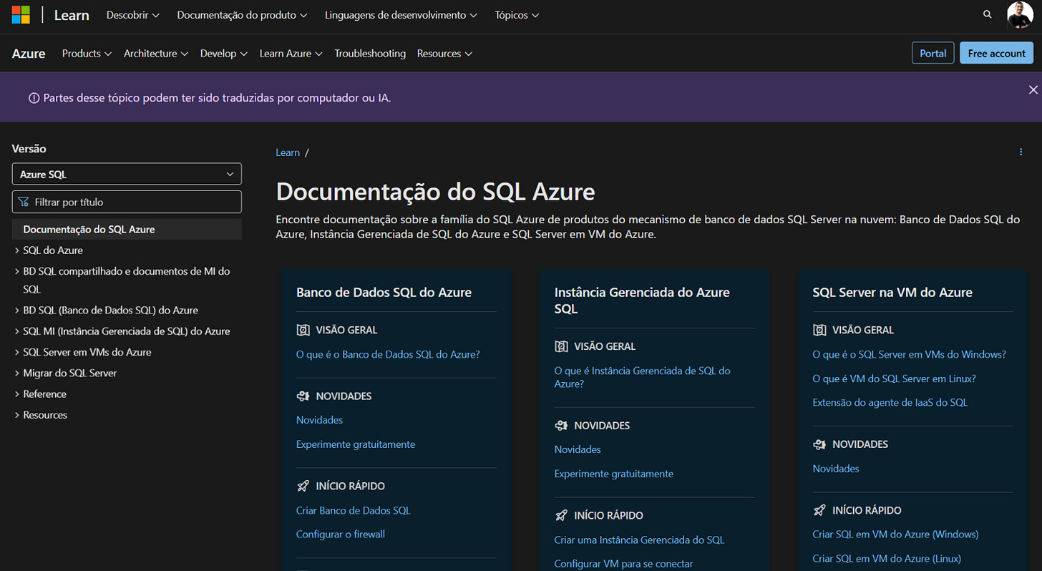Open Experimente gratuitamente under Instância Gerenciada
Image resolution: width=1042 pixels, height=571 pixels.
(614, 474)
